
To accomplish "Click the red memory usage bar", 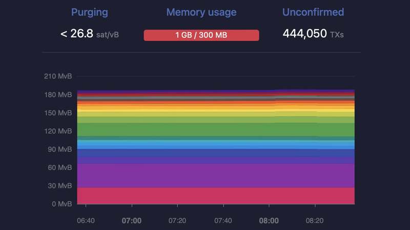I will pyautogui.click(x=201, y=35).
